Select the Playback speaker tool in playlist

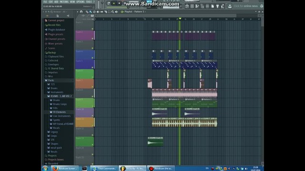pyautogui.click(x=116, y=12)
